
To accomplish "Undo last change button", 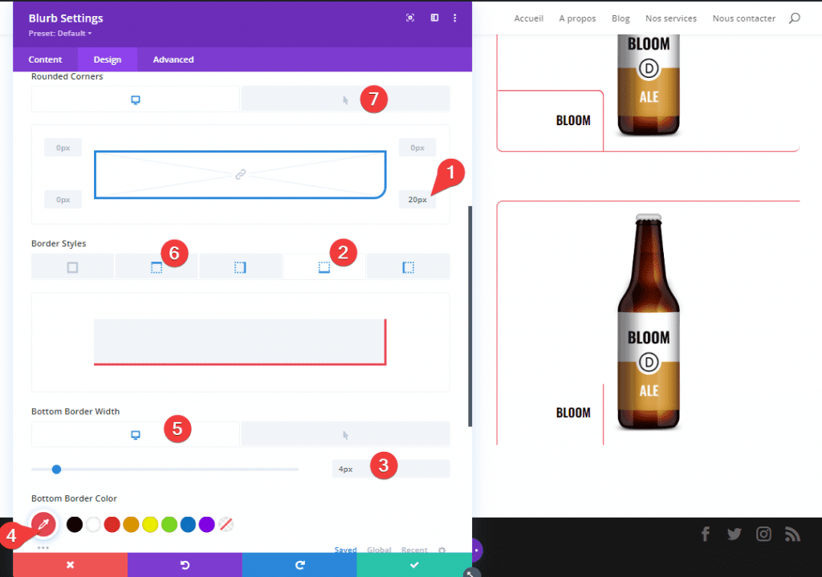I will pos(185,564).
